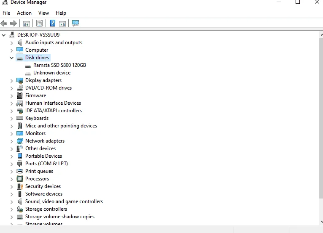Image resolution: width=323 pixels, height=233 pixels.
Task: Expand the Other devices category
Action: (11, 149)
